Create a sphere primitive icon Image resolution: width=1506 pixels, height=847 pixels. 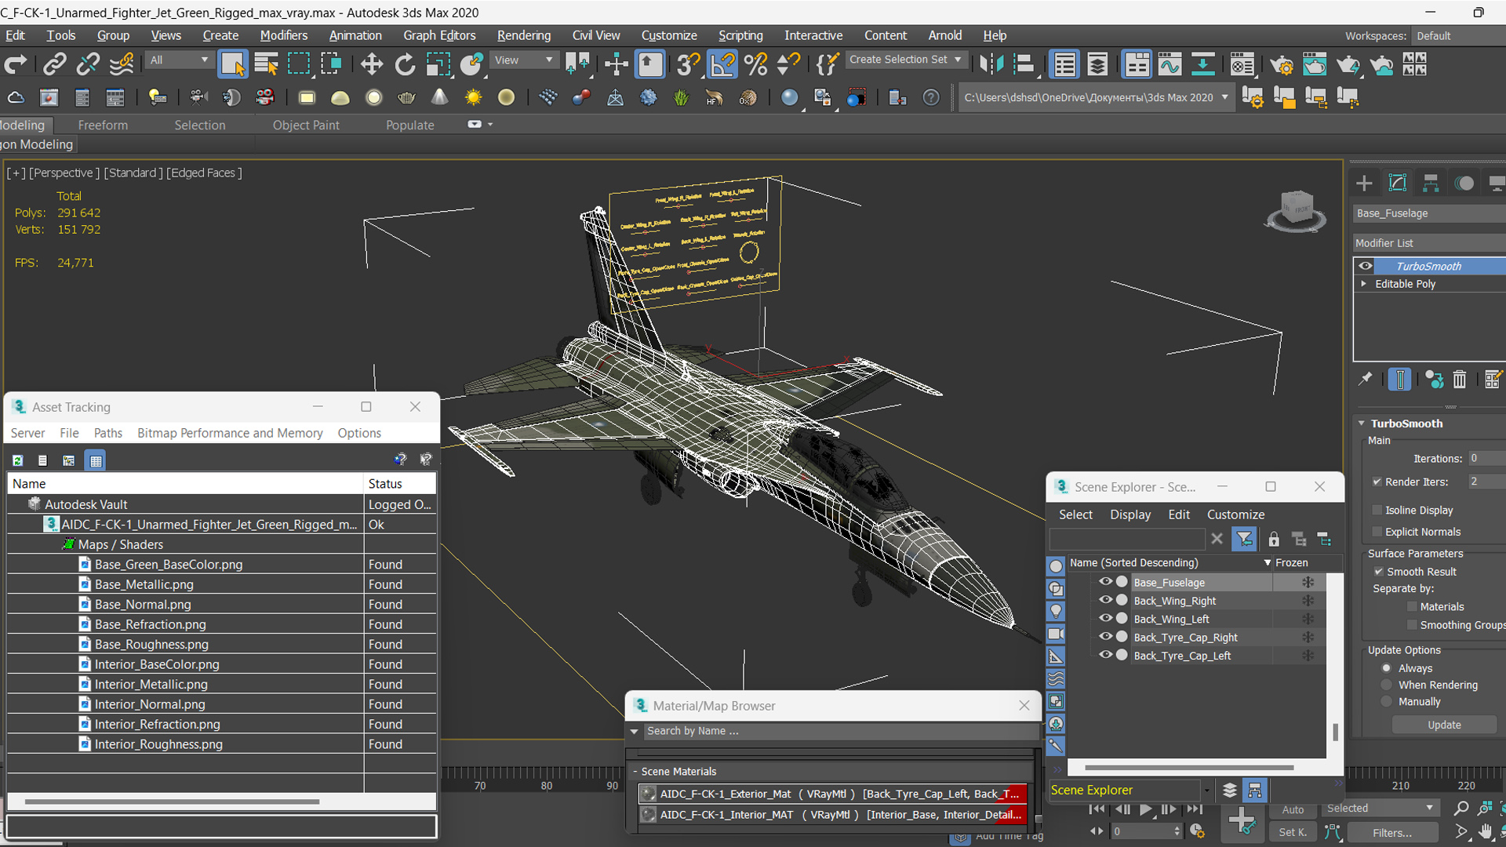click(373, 97)
